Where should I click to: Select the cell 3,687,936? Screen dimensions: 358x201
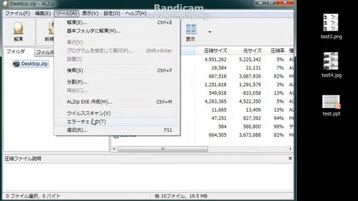(x=250, y=76)
